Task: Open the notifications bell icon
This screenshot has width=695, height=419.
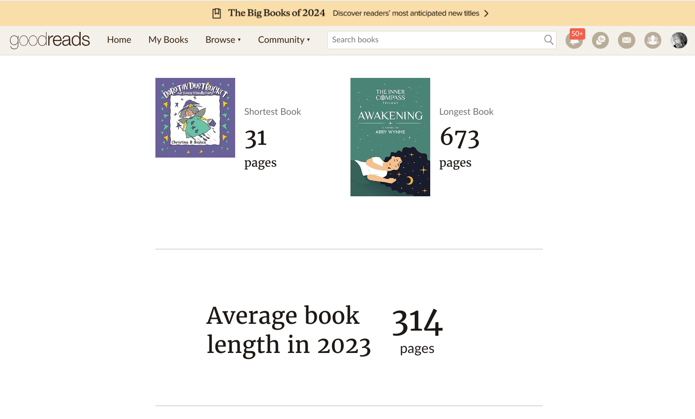Action: click(573, 41)
